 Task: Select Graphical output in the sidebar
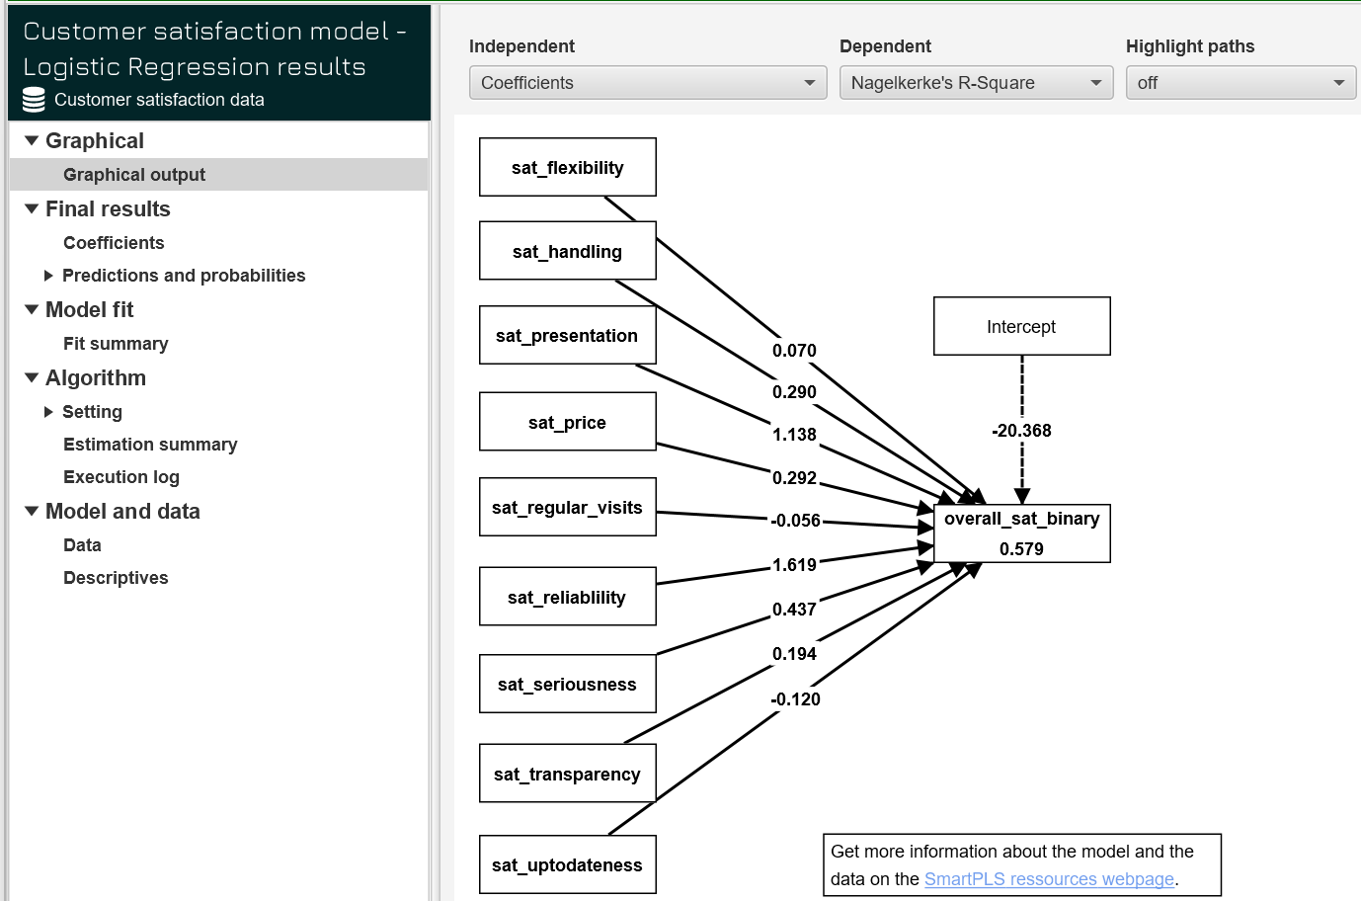pos(218,175)
